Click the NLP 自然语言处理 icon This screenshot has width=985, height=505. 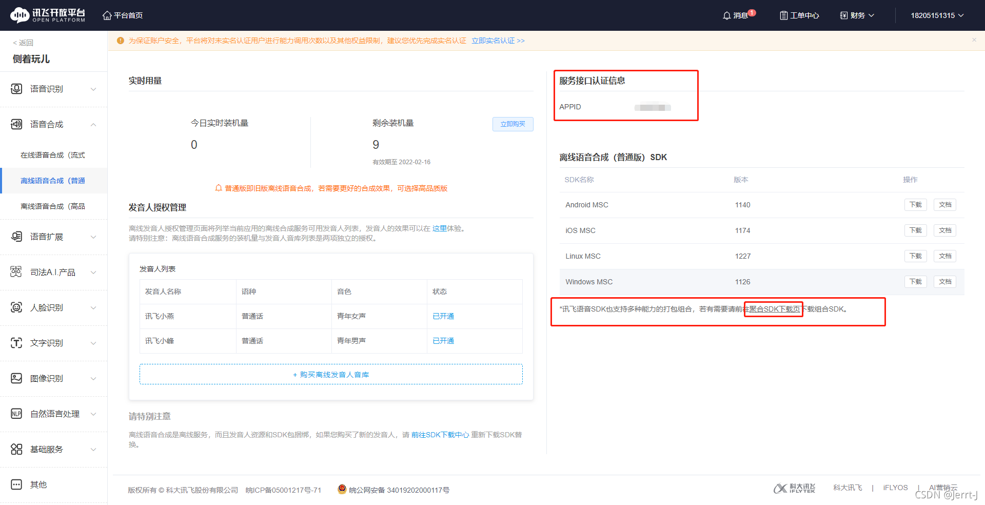click(x=16, y=414)
